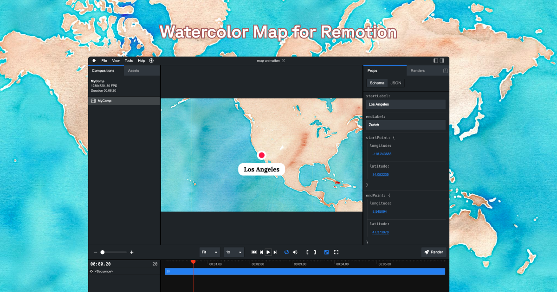
Task: Click the jump-to-start playback icon
Action: coord(254,252)
